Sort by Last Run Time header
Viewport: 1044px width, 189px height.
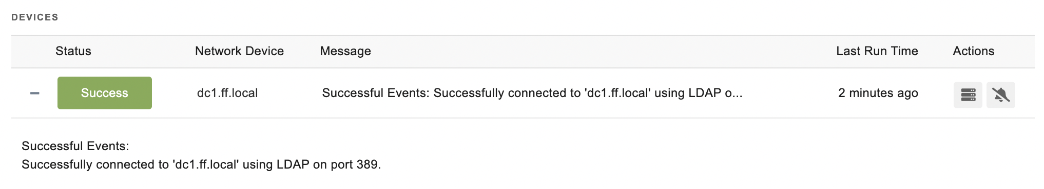(x=877, y=51)
